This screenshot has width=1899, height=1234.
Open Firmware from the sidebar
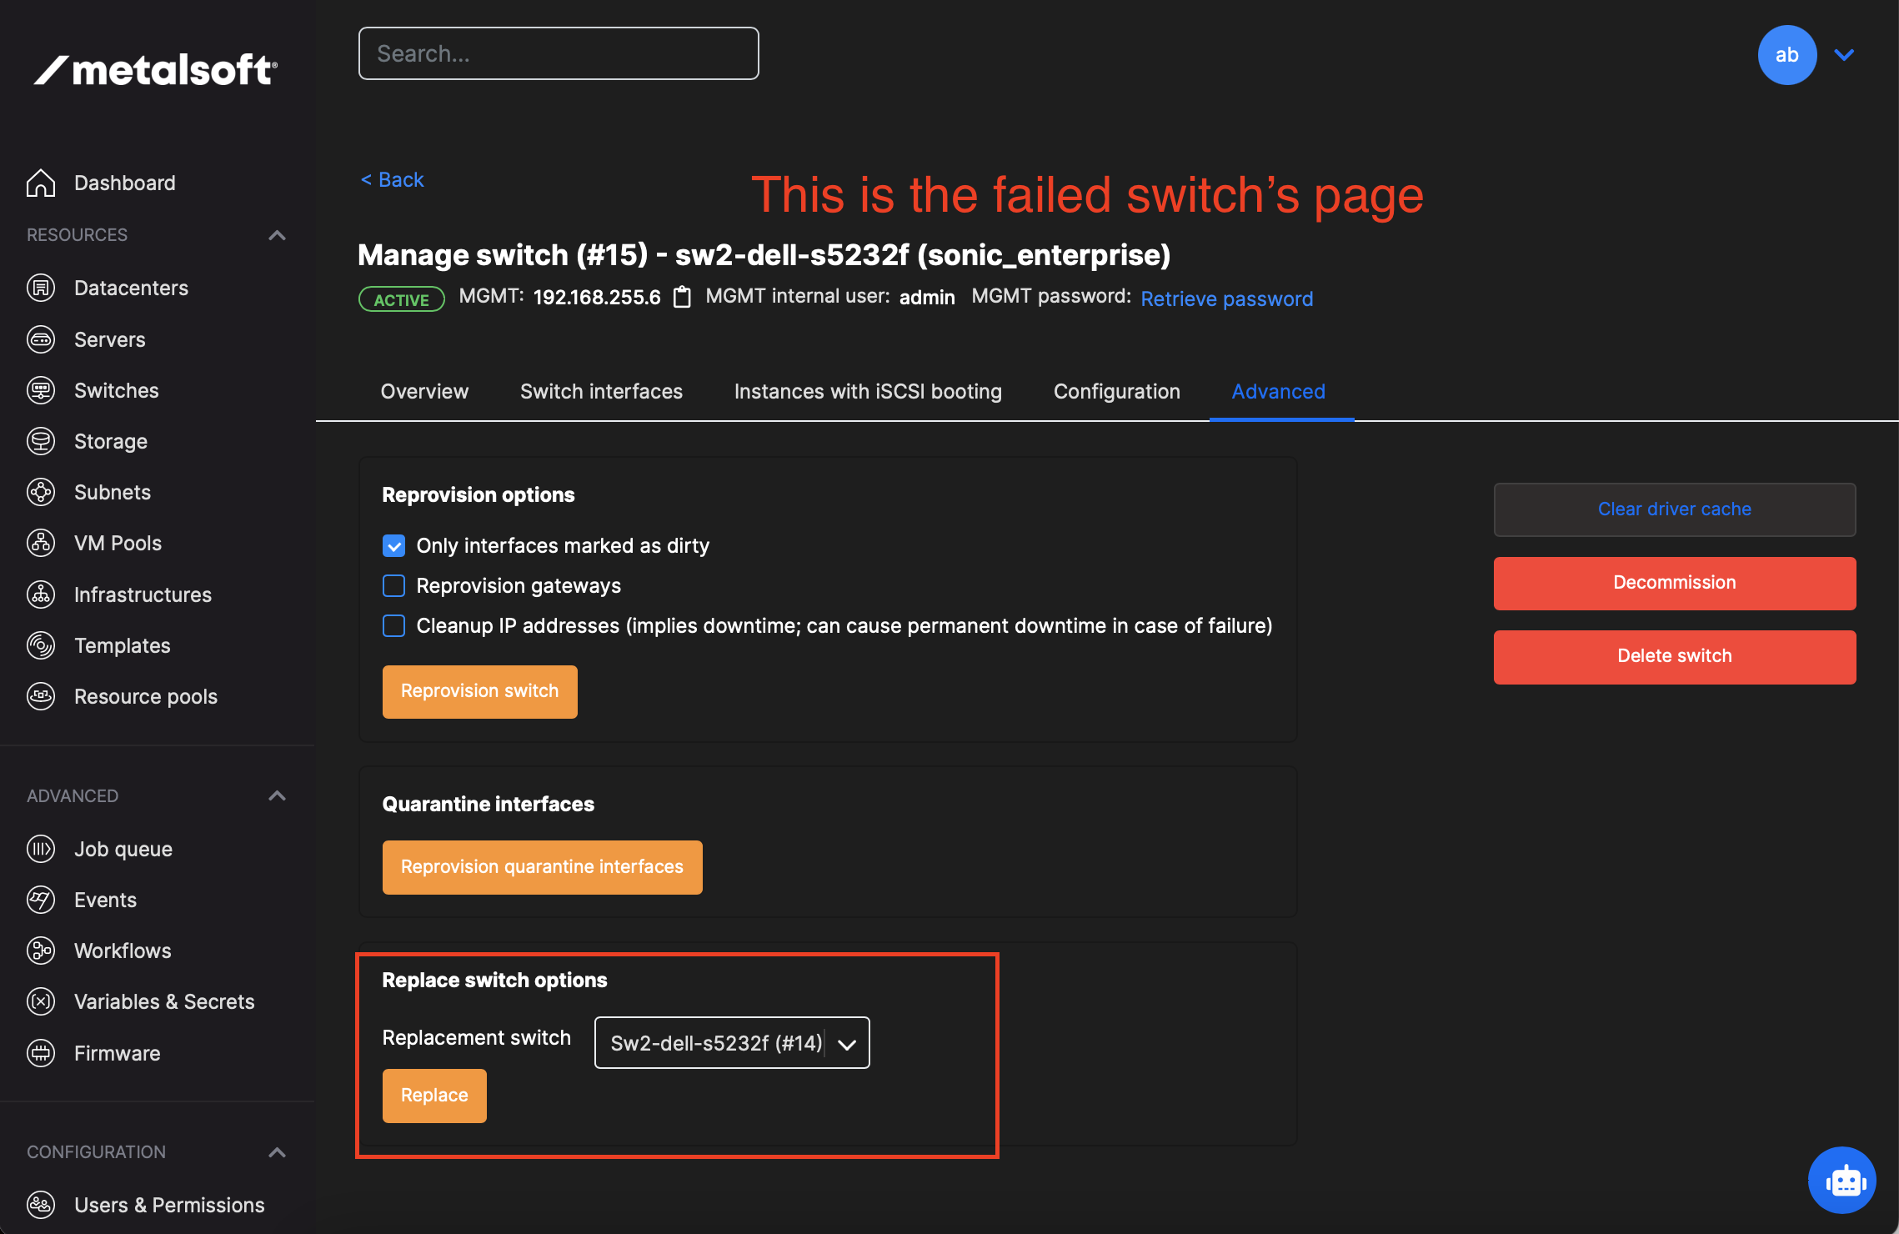coord(118,1053)
